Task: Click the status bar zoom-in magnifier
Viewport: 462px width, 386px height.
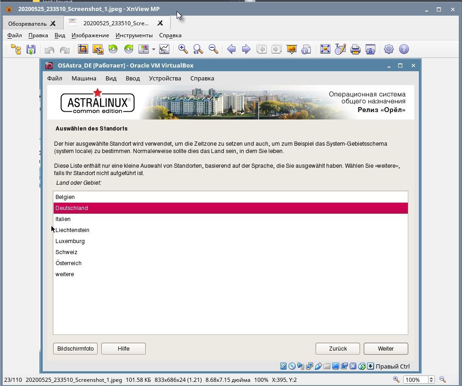Action: 396,380
